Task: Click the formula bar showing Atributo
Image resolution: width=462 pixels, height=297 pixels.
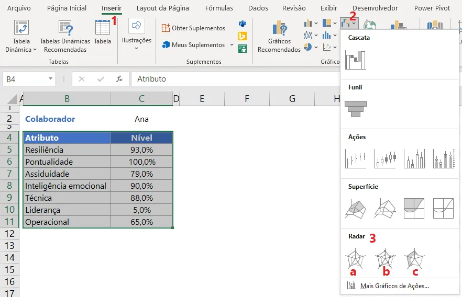Action: 235,79
